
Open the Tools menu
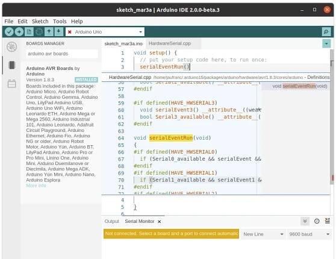pos(60,21)
